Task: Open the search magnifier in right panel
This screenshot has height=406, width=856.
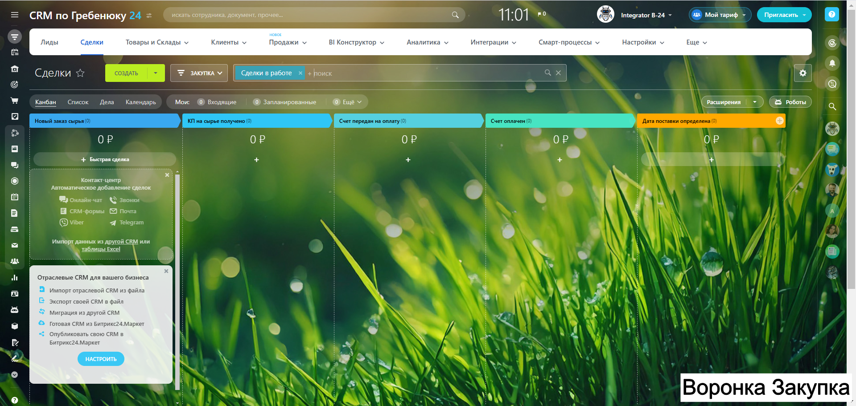Action: (x=832, y=106)
